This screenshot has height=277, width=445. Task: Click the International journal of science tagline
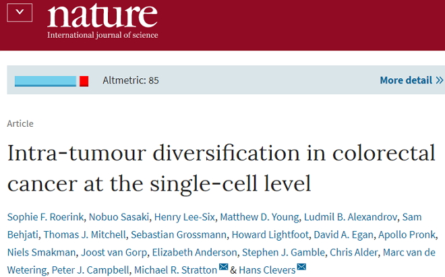coord(102,35)
